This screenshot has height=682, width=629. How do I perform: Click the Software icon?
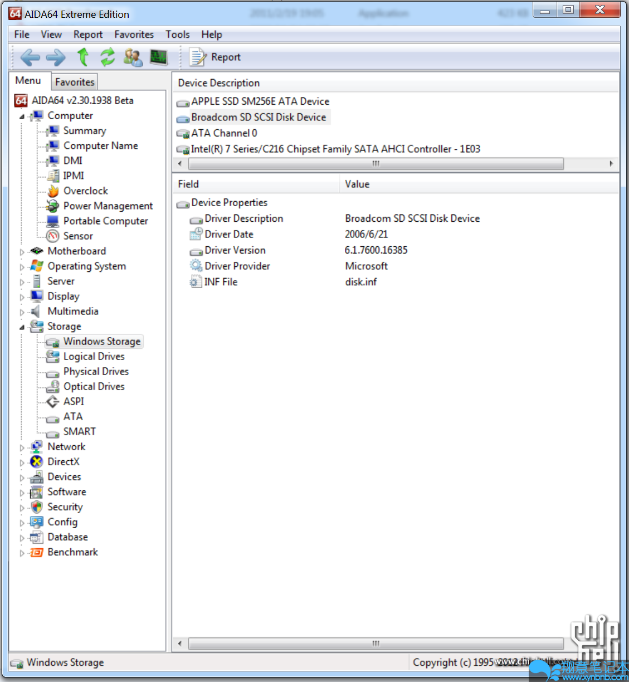coord(37,492)
